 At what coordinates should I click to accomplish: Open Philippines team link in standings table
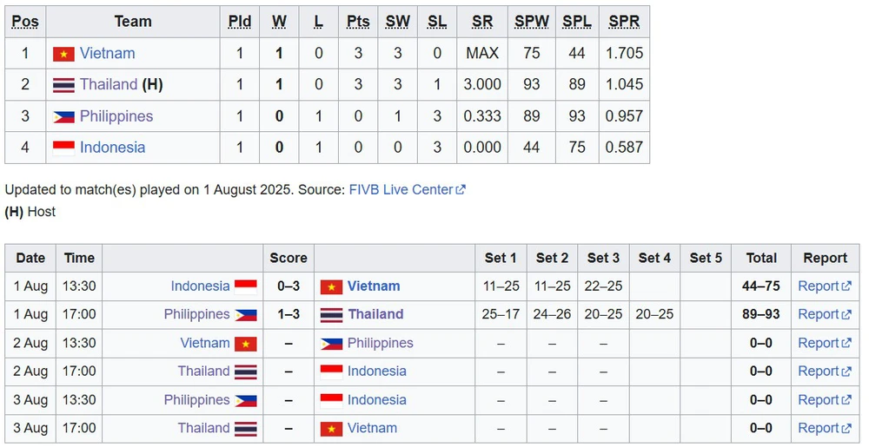[116, 116]
